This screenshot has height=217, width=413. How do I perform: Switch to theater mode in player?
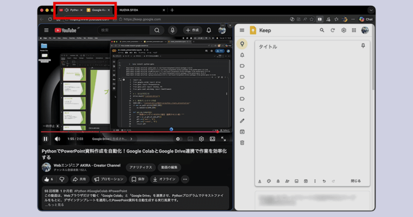coord(212,139)
